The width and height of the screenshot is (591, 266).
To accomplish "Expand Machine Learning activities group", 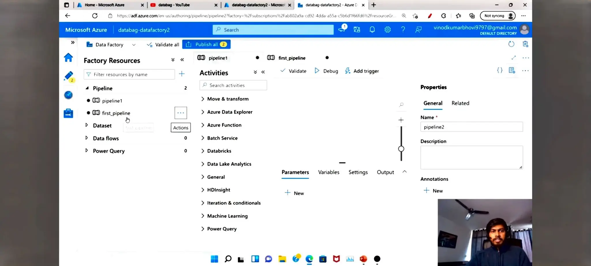I will tap(203, 216).
